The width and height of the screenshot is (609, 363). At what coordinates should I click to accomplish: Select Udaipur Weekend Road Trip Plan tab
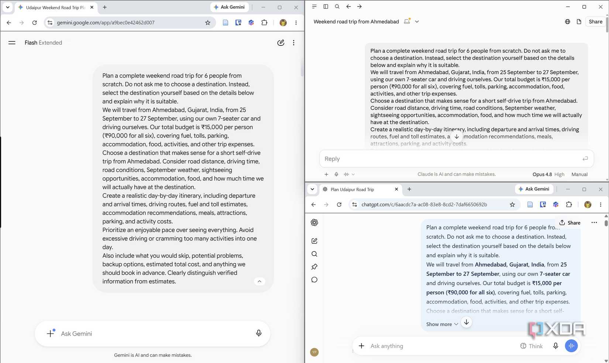(x=55, y=7)
